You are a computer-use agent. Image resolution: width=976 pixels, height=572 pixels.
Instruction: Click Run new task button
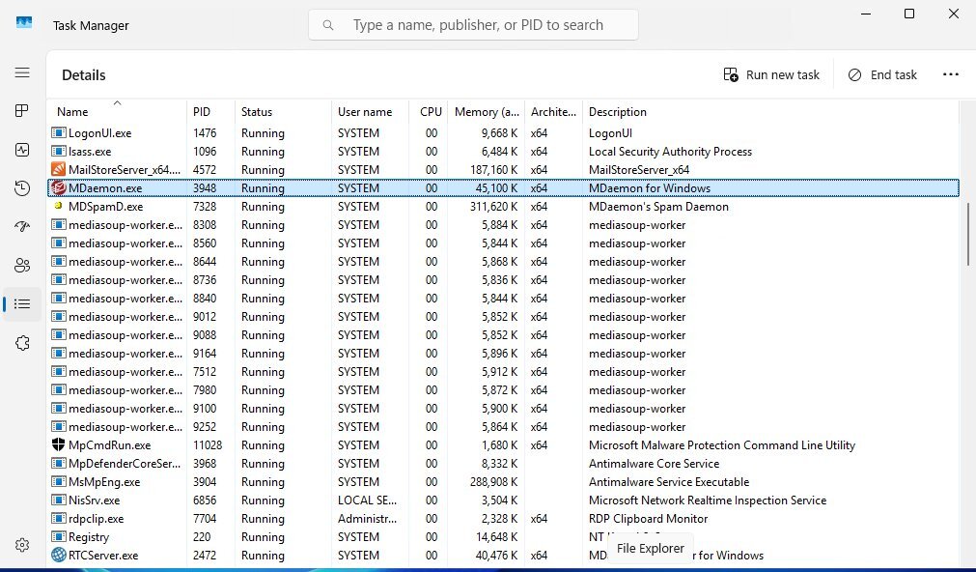pyautogui.click(x=771, y=74)
